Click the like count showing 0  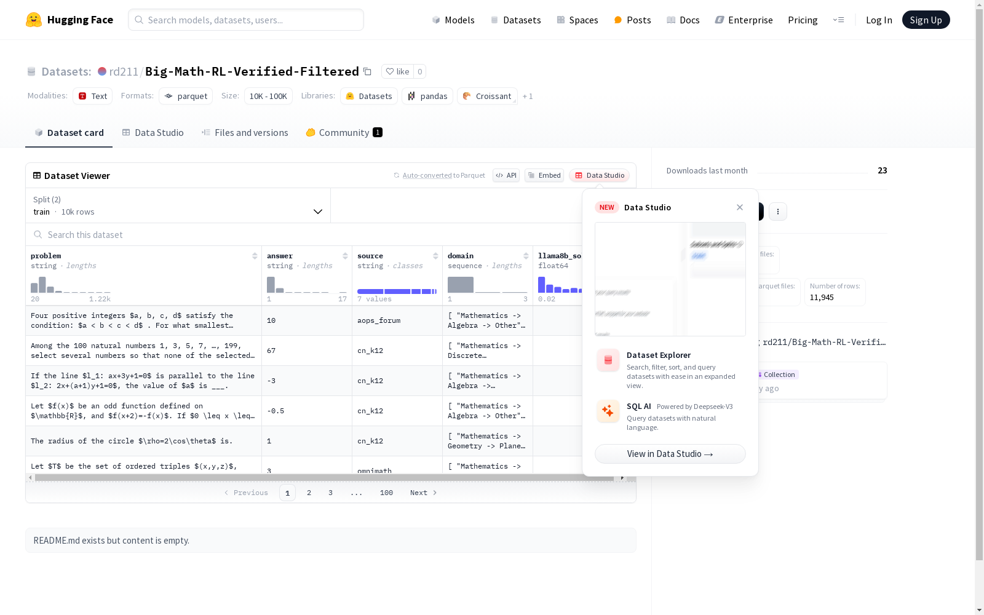pyautogui.click(x=420, y=71)
